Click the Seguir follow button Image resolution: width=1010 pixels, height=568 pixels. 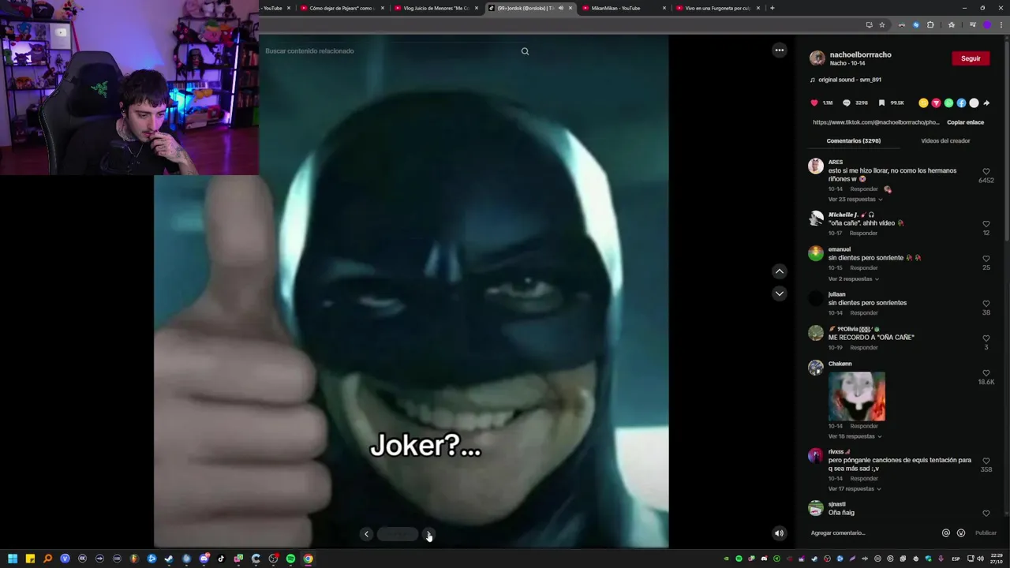[x=971, y=58]
